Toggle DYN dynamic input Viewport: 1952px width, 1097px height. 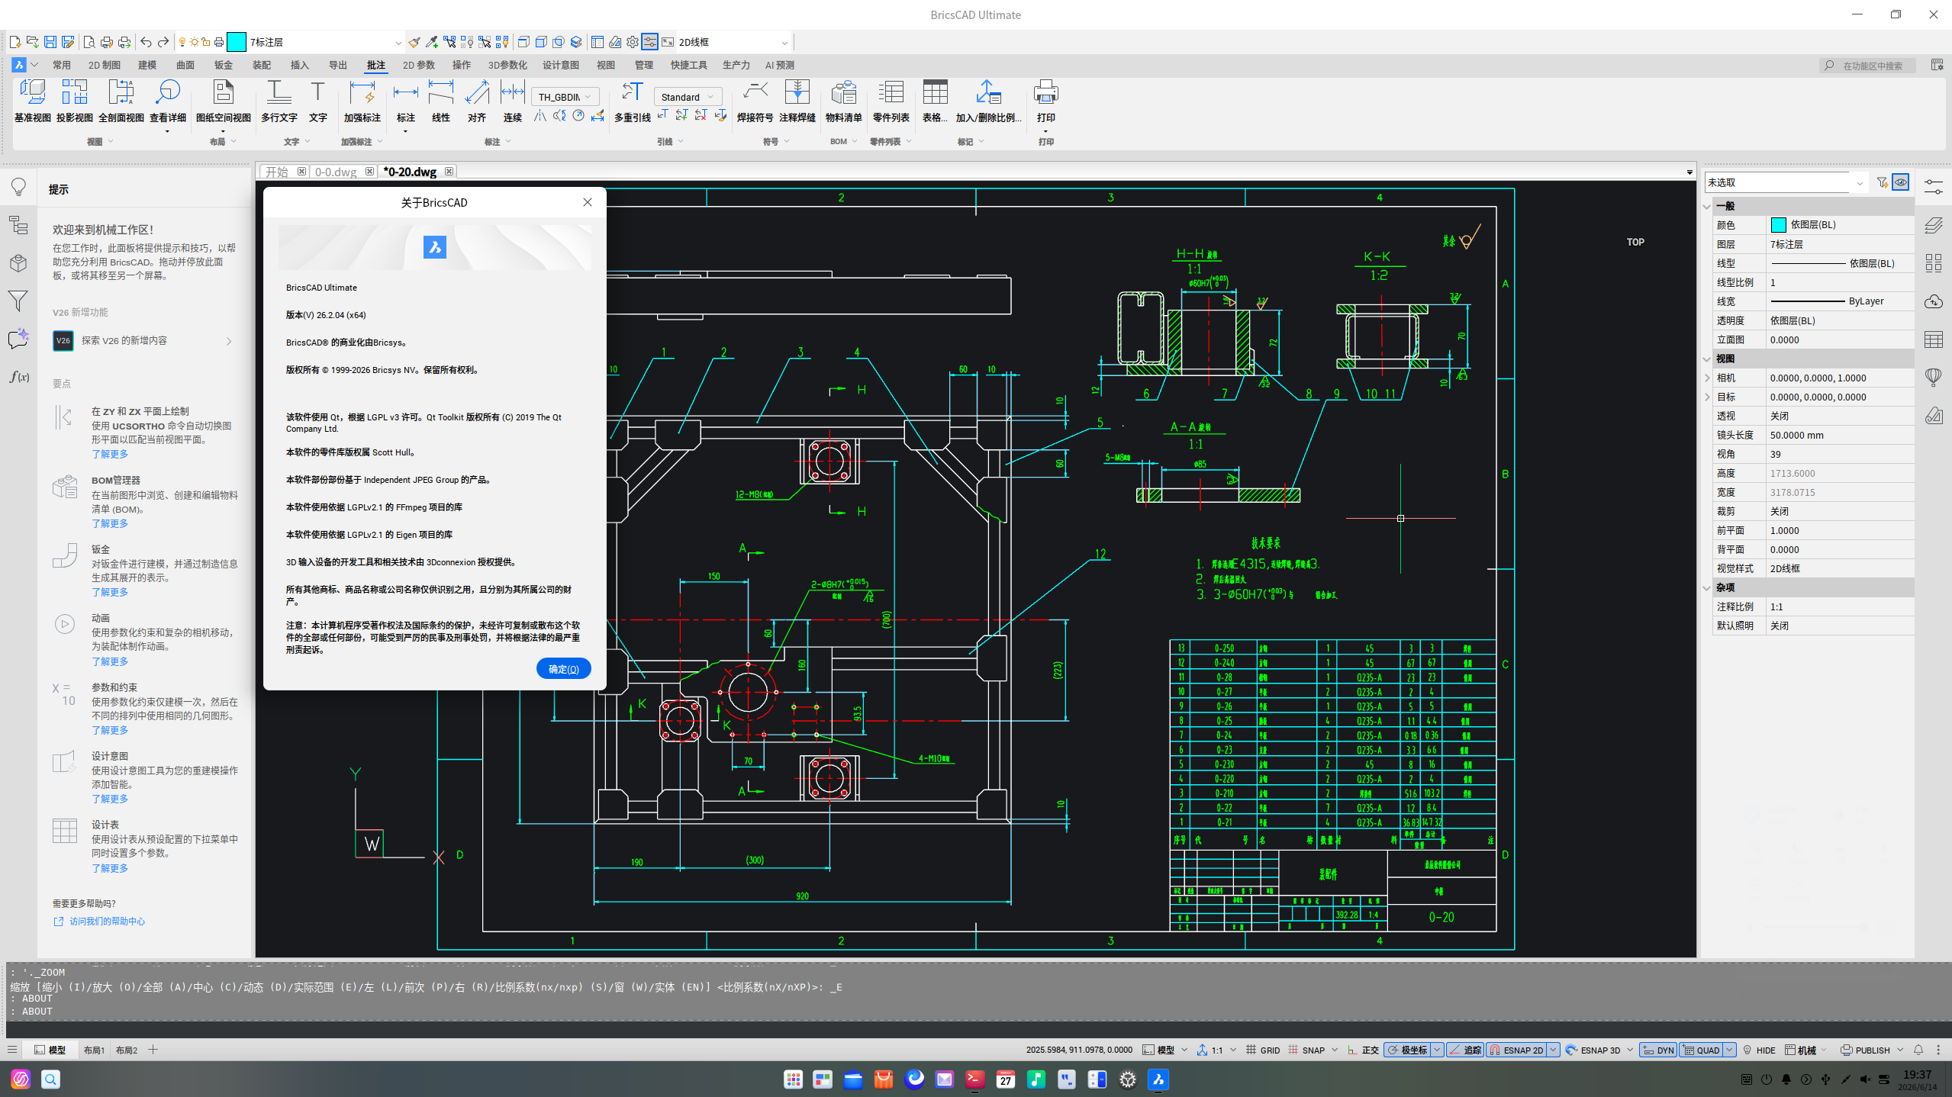(1657, 1050)
